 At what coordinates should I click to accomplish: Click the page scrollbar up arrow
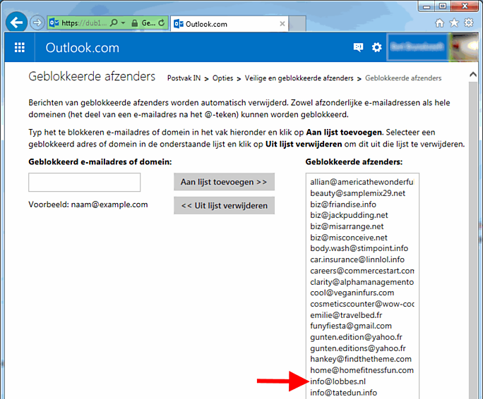coord(473,75)
